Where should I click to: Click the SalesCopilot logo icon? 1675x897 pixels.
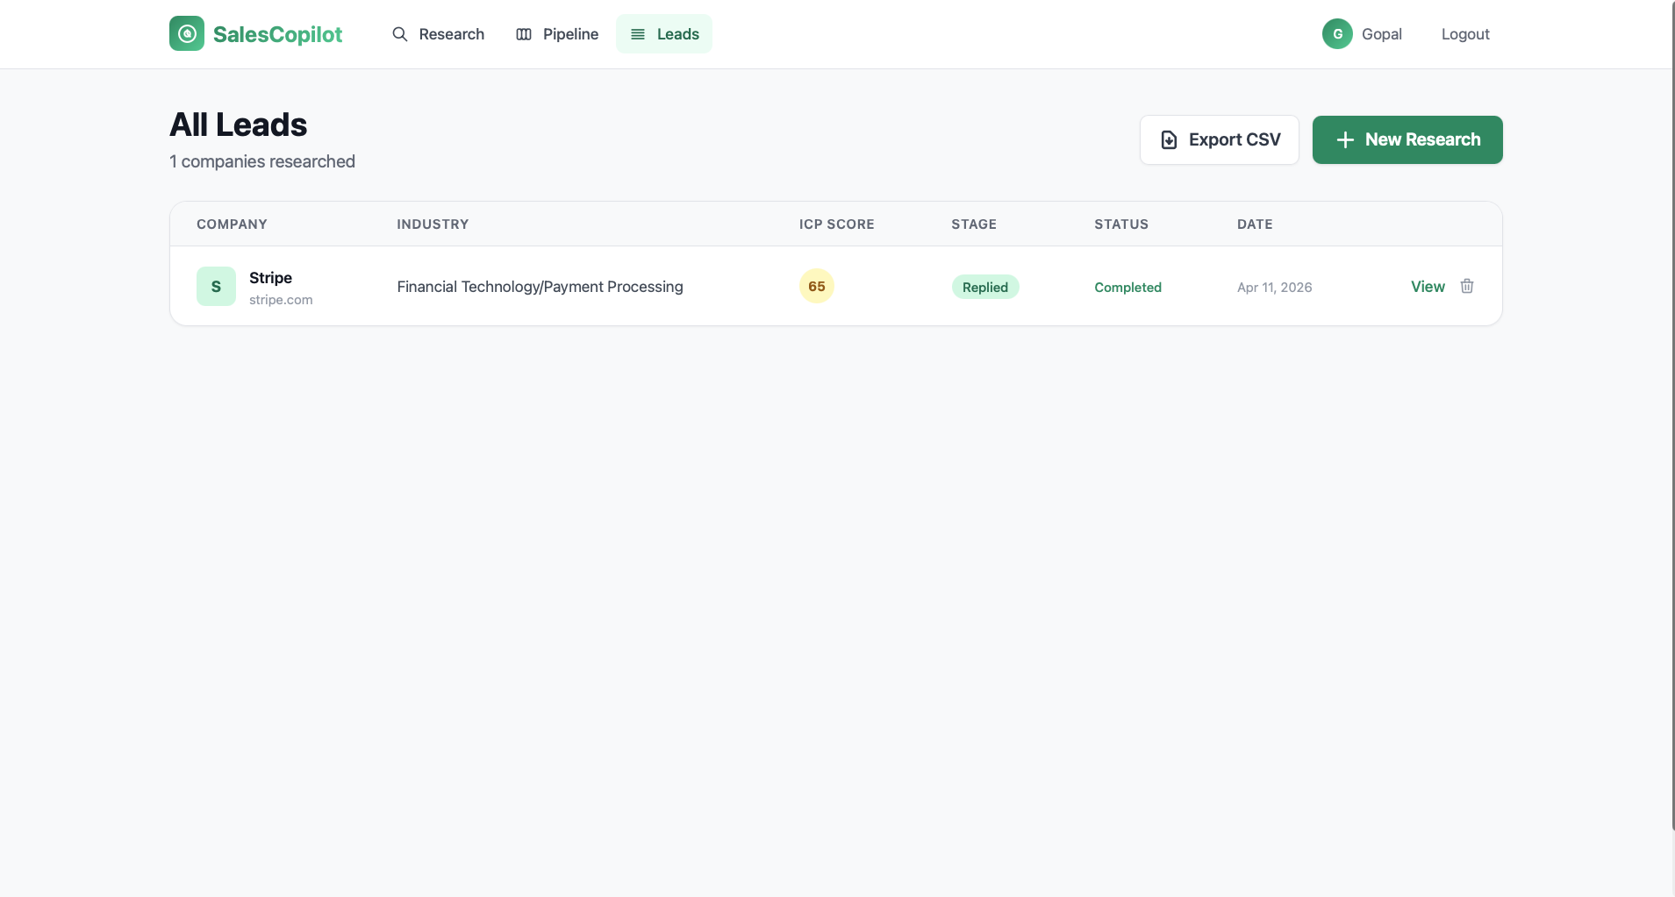coord(187,33)
